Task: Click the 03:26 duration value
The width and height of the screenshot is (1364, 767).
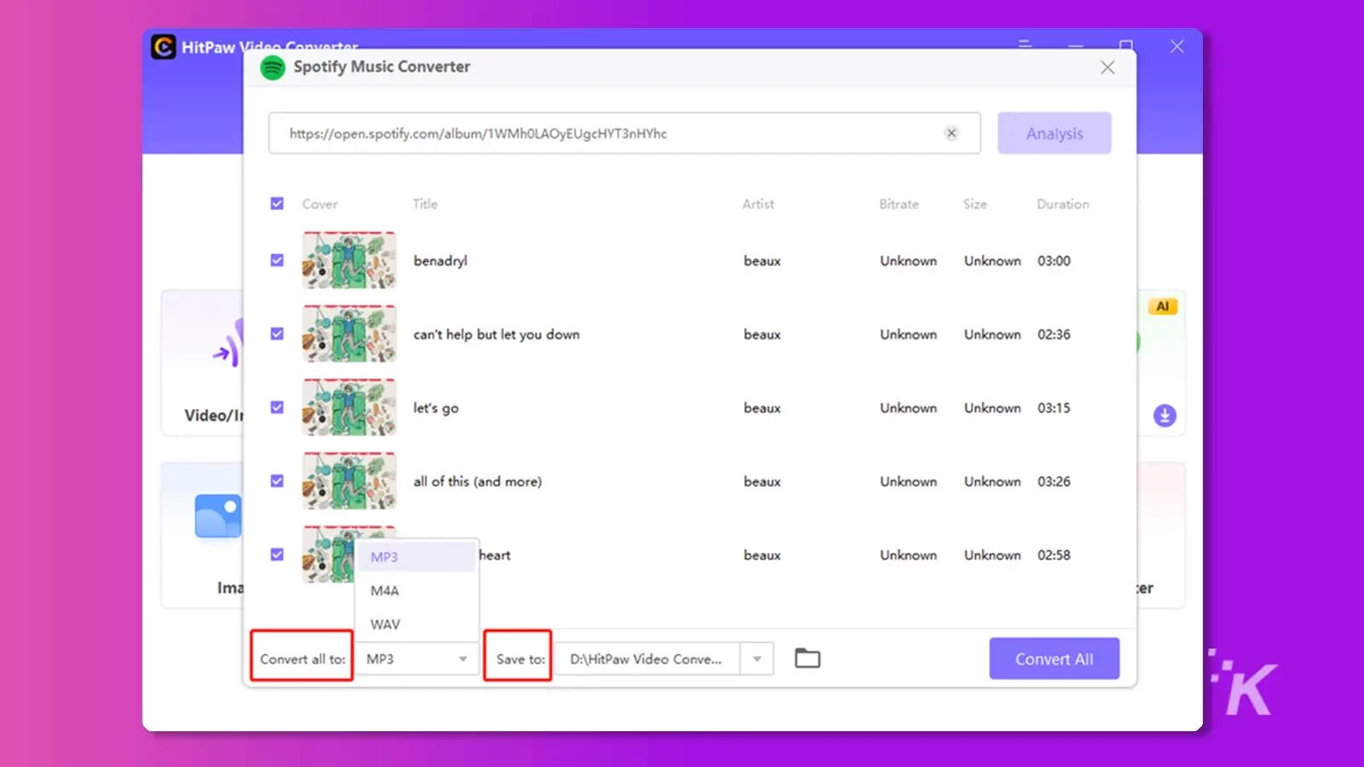Action: pos(1054,482)
